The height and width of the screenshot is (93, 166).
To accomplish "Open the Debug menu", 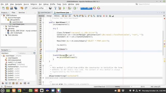I will [46, 4].
